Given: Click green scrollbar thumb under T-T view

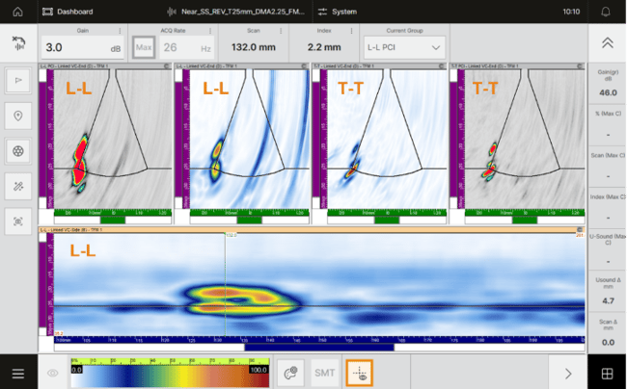Looking at the screenshot, I should coord(387,220).
